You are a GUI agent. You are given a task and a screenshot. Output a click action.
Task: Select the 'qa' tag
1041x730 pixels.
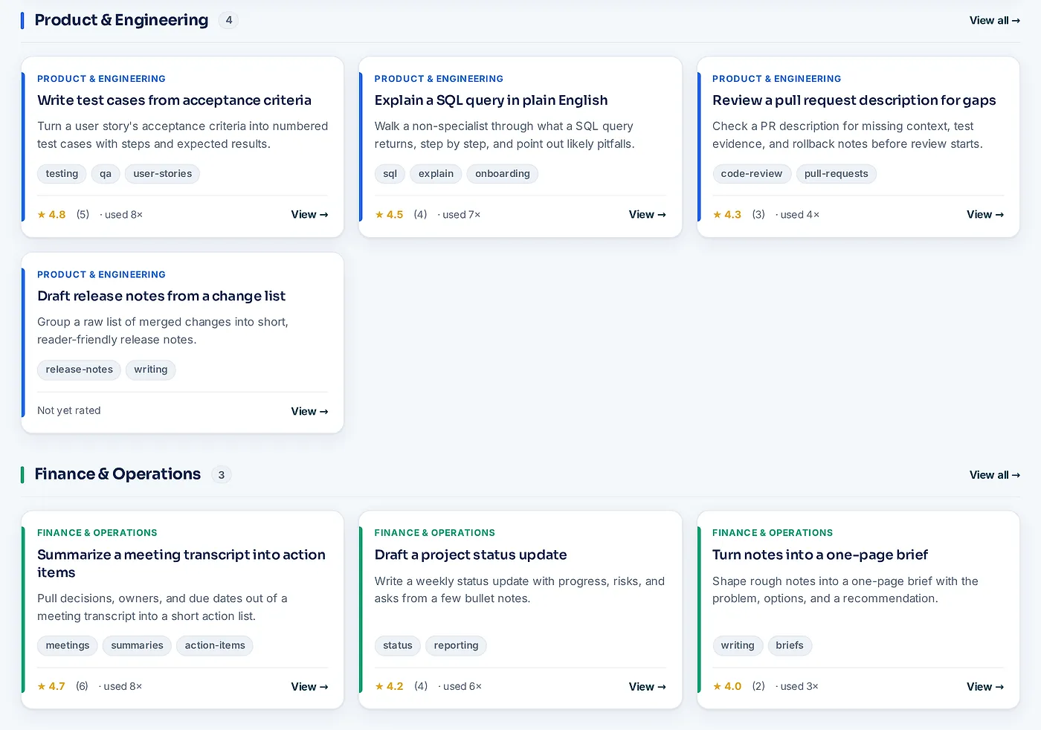click(x=106, y=174)
